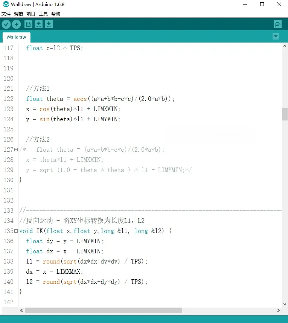Open the 项目 menu
Screen dimensions: 288x323
click(x=31, y=14)
